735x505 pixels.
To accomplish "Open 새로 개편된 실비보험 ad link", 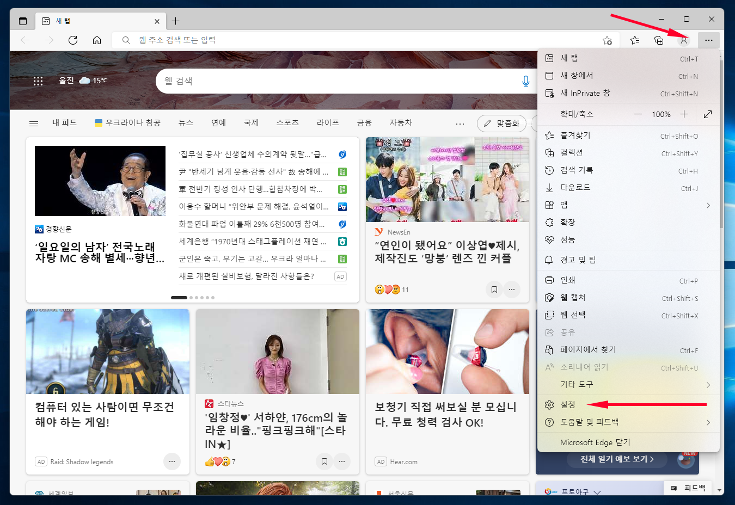I will point(247,276).
